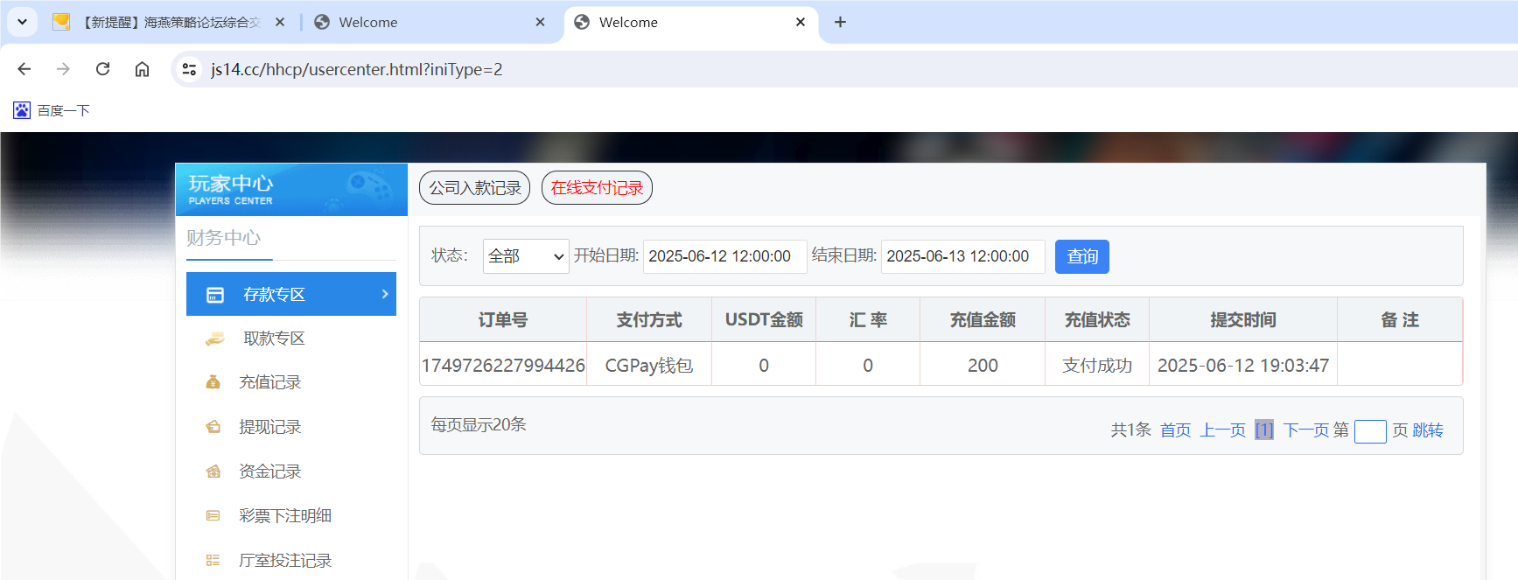
Task: Click the icon beside 提现记录
Action: pyautogui.click(x=213, y=427)
